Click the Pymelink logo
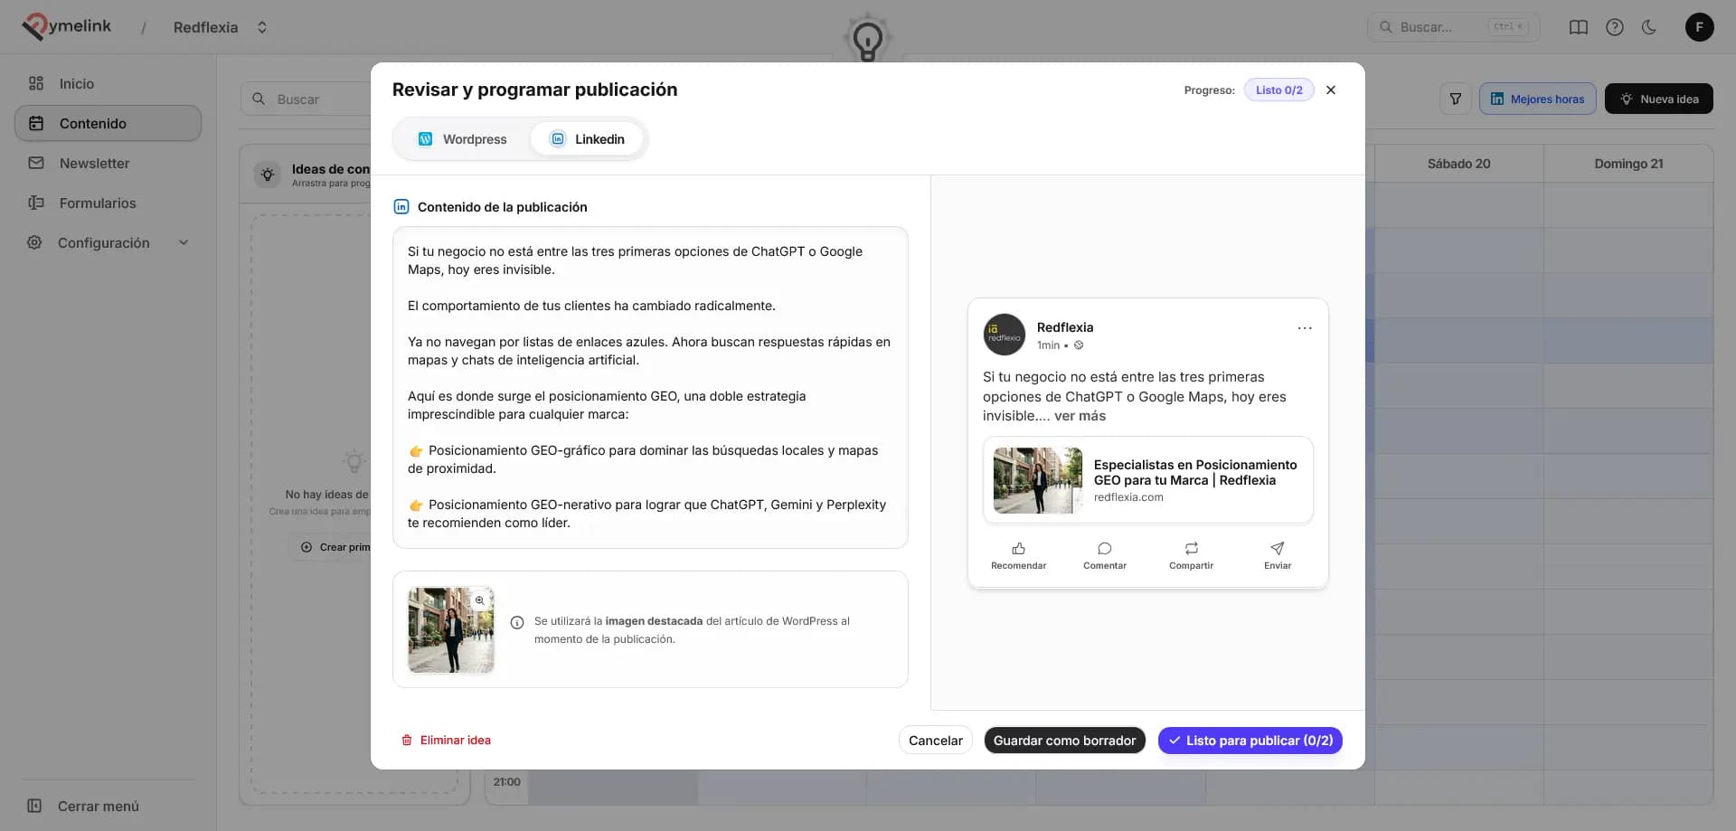 67,26
